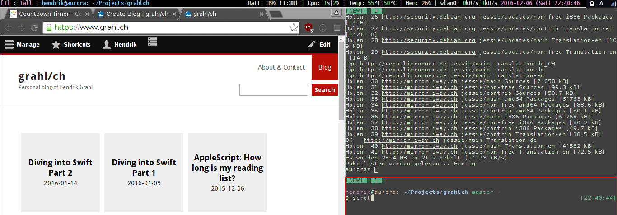Image resolution: width=617 pixels, height=215 pixels.
Task: Click the green HTTPS padlock icon
Action: pos(49,28)
